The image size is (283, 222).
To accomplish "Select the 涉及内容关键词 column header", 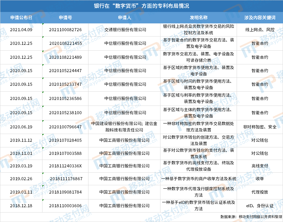I will click(x=259, y=17).
